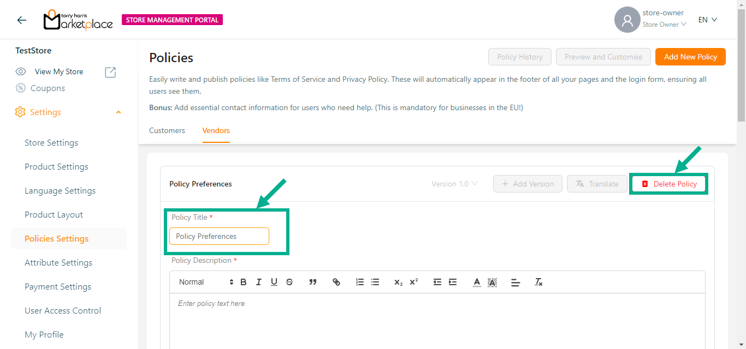The width and height of the screenshot is (746, 349).
Task: Collapse the Settings sidebar section
Action: point(119,112)
